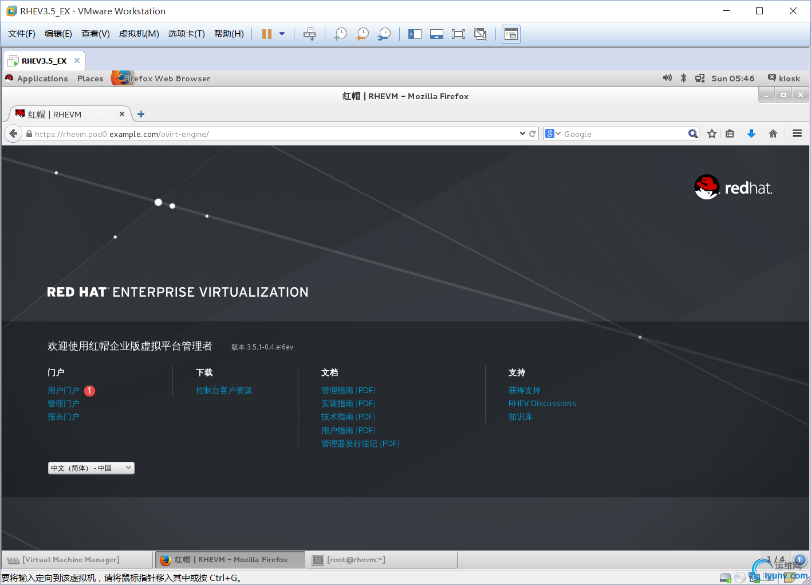Viewport: 811px width, 585px height.
Task: Switch to the root@rhevm terminal window
Action: click(x=383, y=560)
